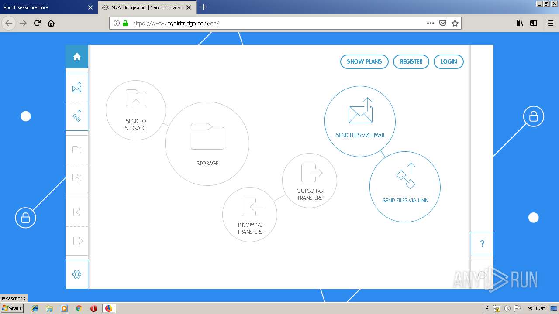The height and width of the screenshot is (314, 559).
Task: Save page to Pocket
Action: point(443,23)
